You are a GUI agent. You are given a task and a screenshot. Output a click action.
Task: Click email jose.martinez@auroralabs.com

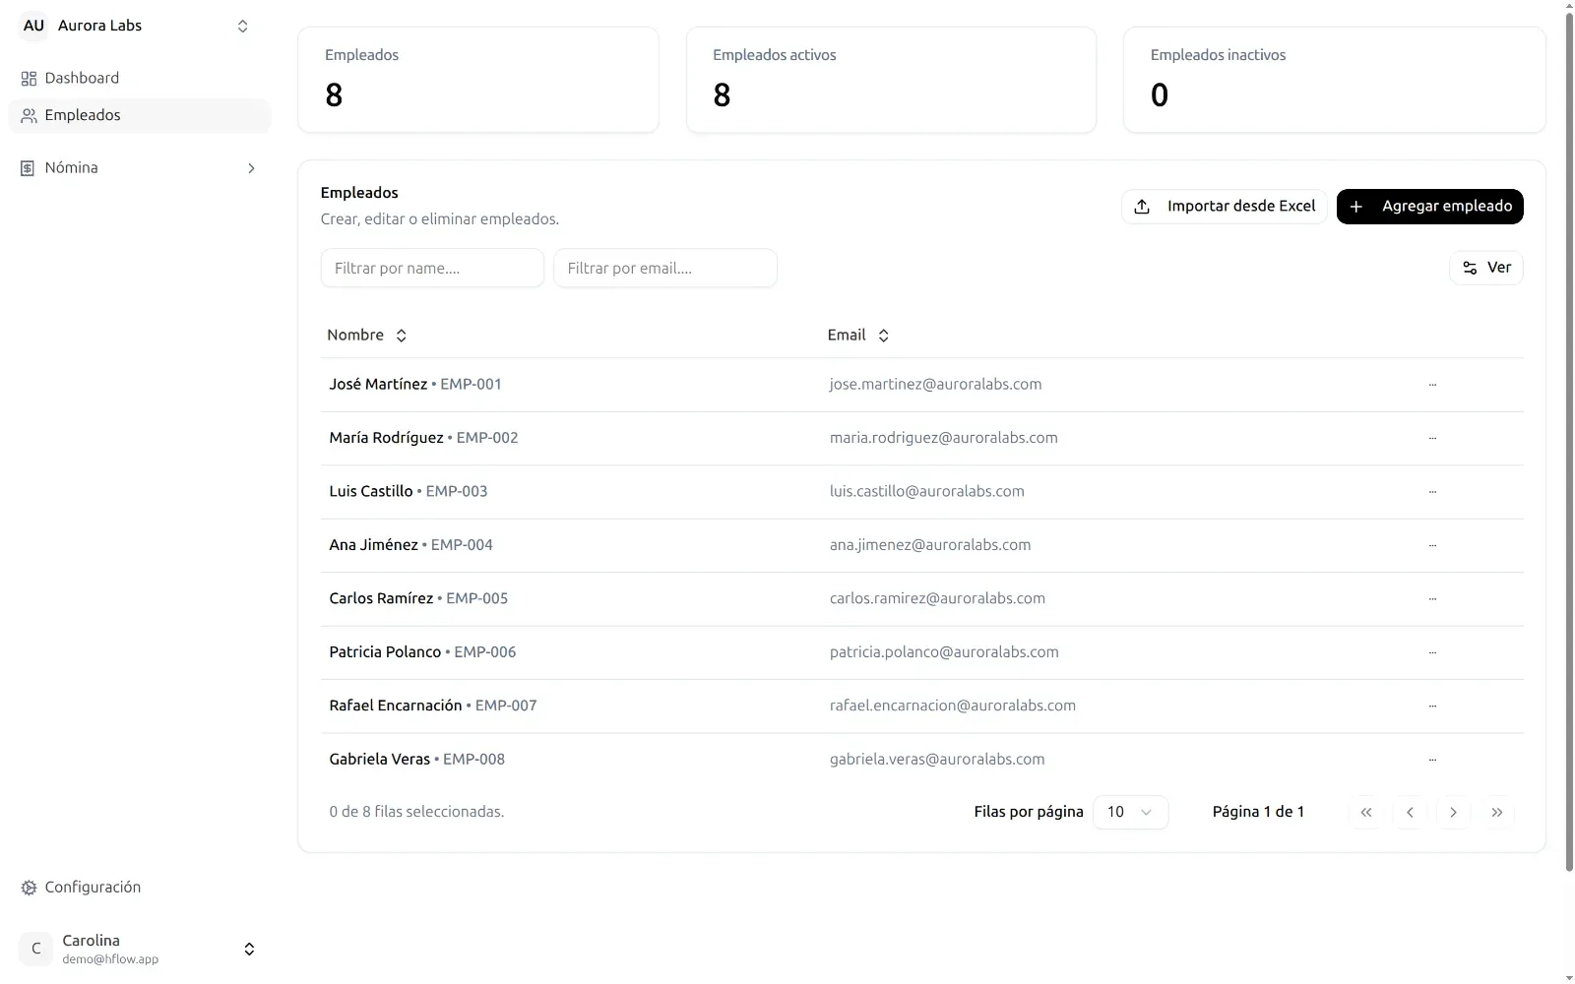pyautogui.click(x=935, y=385)
